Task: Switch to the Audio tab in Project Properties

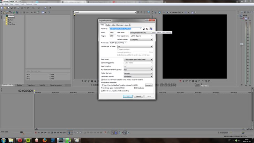Action: (108, 25)
